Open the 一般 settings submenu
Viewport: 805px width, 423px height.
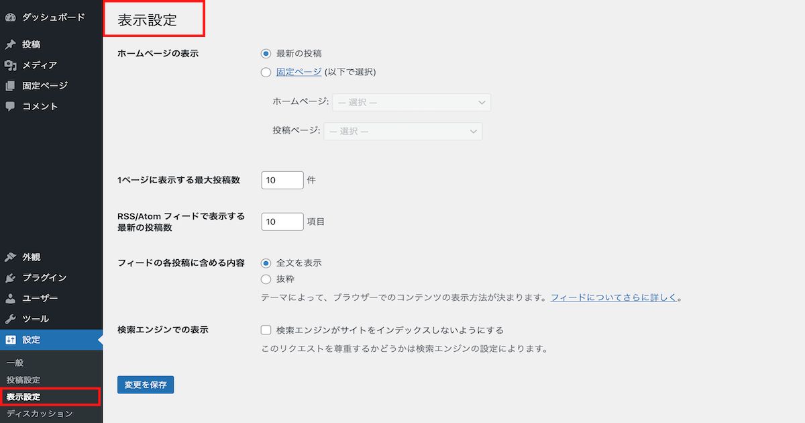point(15,363)
